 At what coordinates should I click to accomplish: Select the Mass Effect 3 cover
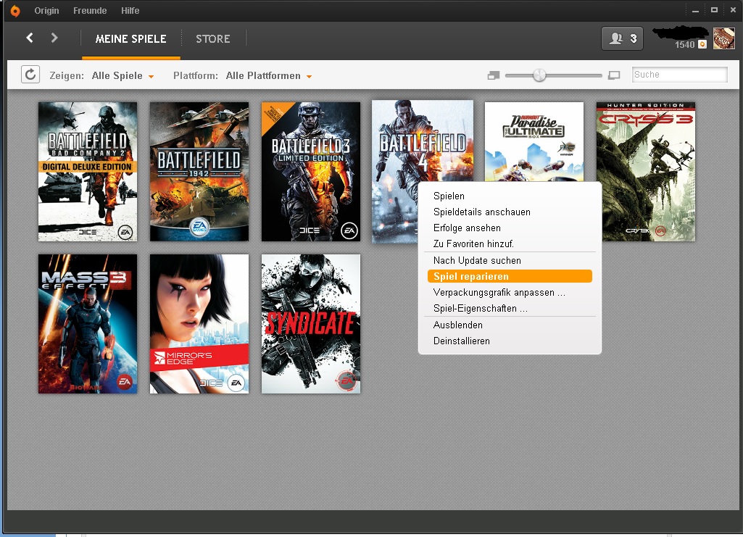[88, 324]
